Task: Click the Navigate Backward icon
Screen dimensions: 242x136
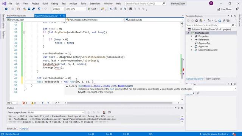Action: (x=6, y=9)
